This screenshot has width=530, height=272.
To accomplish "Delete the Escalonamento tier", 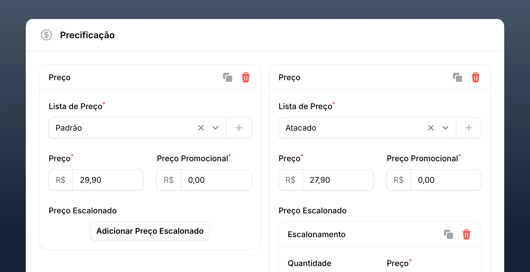I will (x=466, y=234).
